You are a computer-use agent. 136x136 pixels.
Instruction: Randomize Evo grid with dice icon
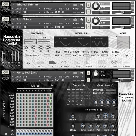(38, 86)
